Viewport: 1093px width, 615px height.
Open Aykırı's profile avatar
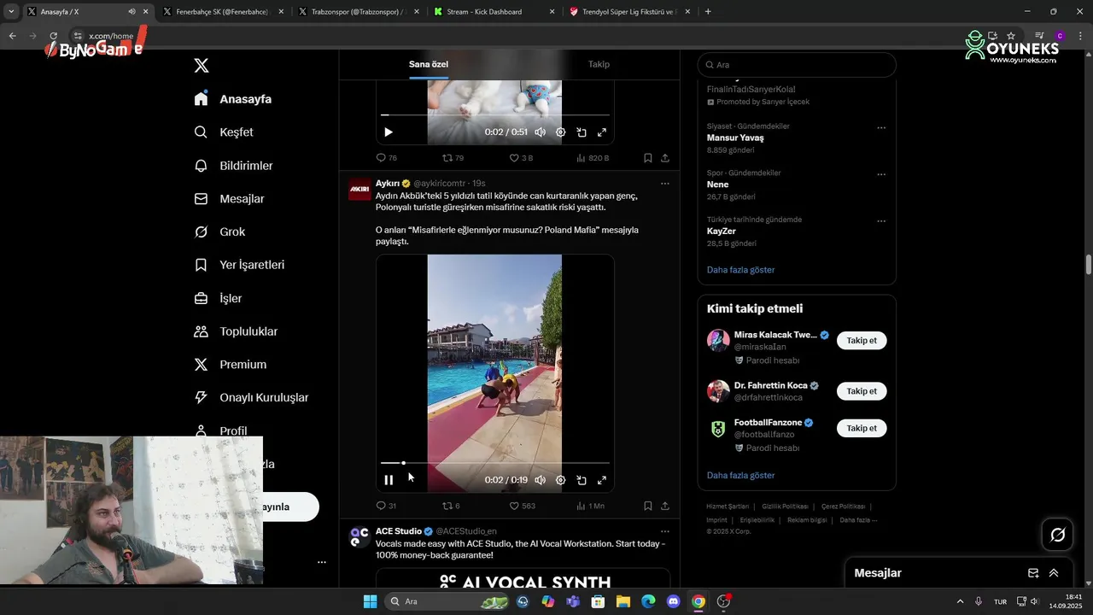359,189
